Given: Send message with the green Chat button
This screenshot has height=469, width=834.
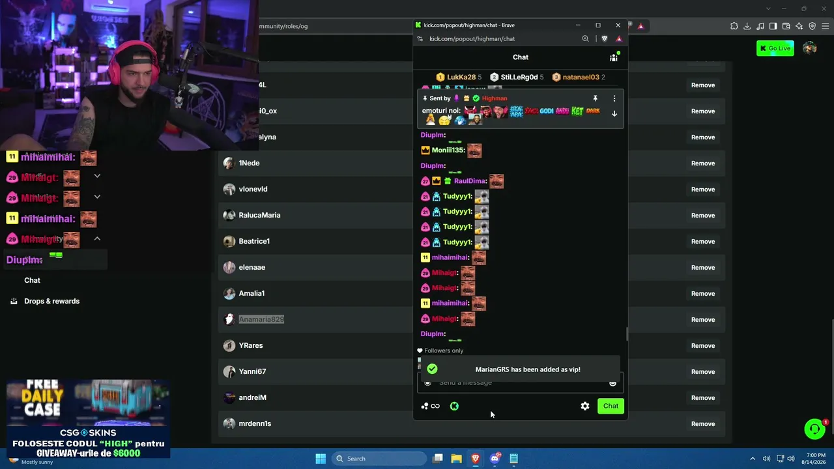Looking at the screenshot, I should pos(611,406).
